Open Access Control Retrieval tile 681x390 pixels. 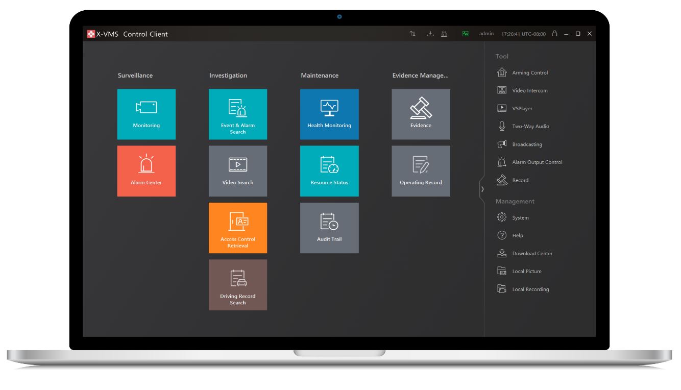(x=237, y=228)
